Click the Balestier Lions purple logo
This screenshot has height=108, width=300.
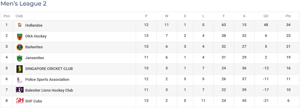[19, 90]
